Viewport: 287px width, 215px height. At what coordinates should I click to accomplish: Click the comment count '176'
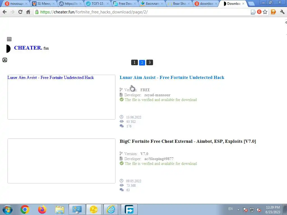[129, 126]
